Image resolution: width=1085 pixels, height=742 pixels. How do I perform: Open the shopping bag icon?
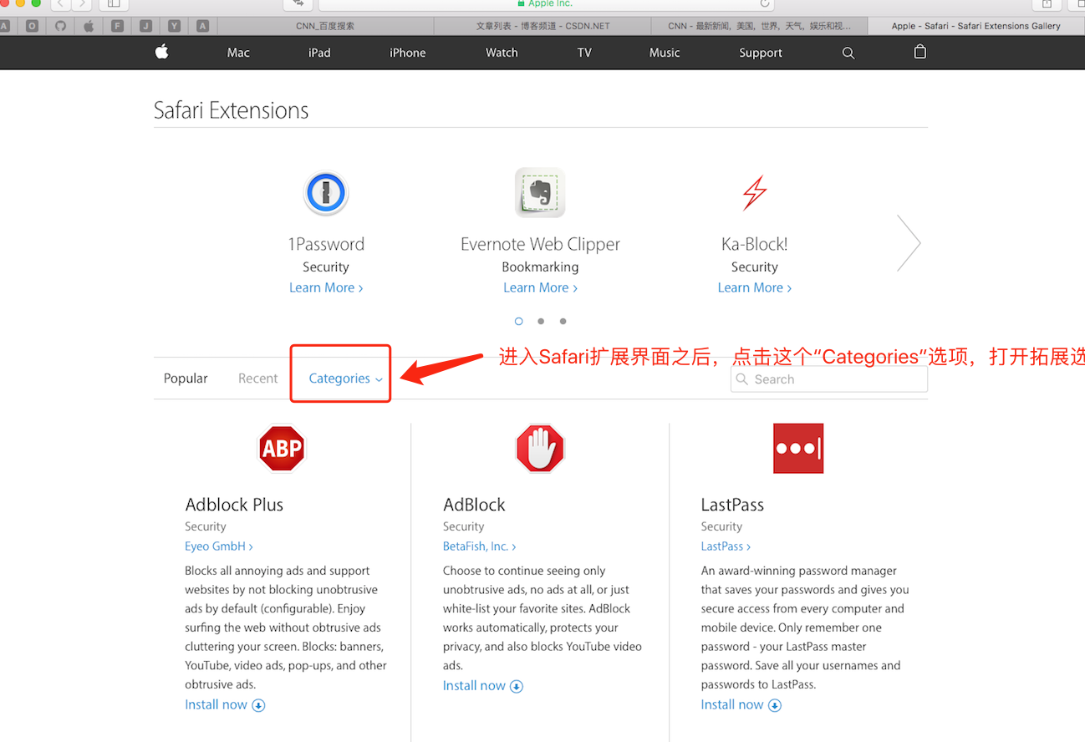[x=920, y=52]
